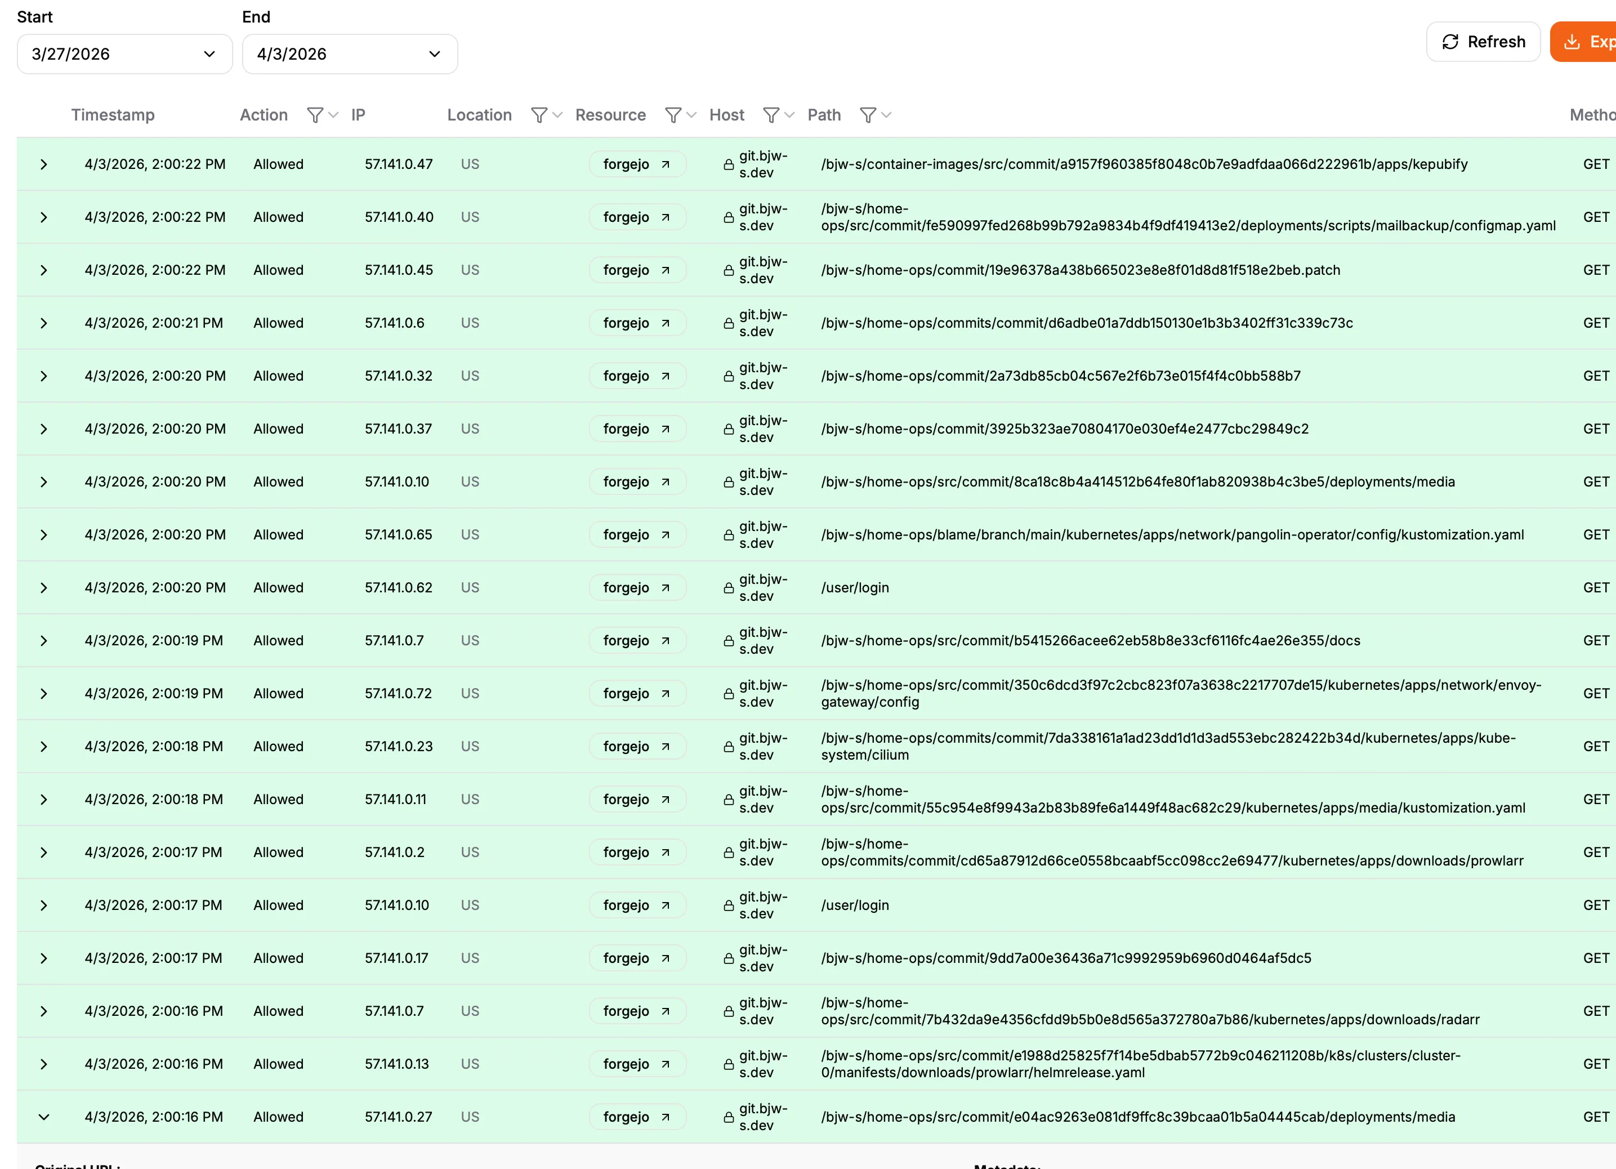Click the orange Export button
The height and width of the screenshot is (1169, 1616).
[1583, 42]
